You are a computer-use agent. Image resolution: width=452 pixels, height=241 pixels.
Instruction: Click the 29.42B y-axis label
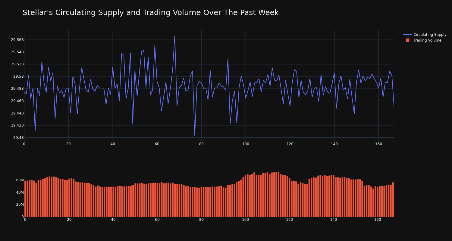click(x=17, y=125)
